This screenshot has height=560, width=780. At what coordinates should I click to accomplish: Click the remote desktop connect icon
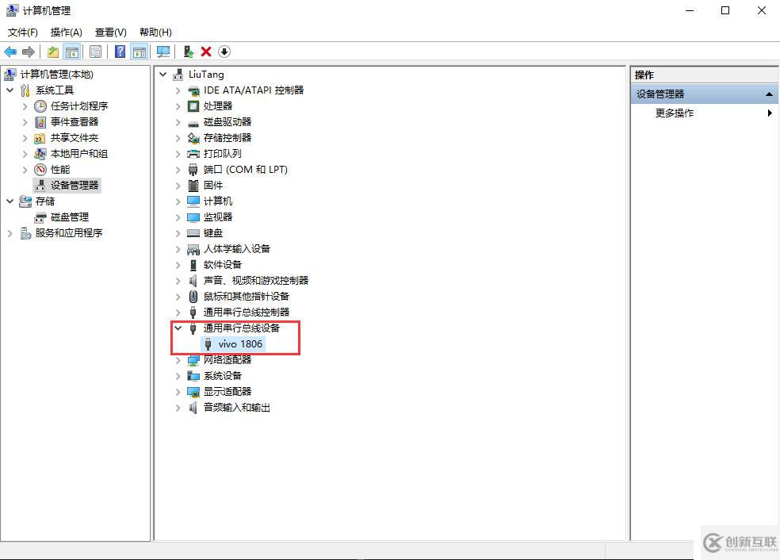[x=162, y=52]
